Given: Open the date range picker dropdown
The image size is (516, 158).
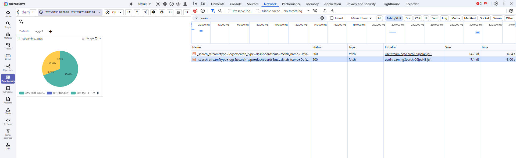Looking at the screenshot, I should (70, 12).
